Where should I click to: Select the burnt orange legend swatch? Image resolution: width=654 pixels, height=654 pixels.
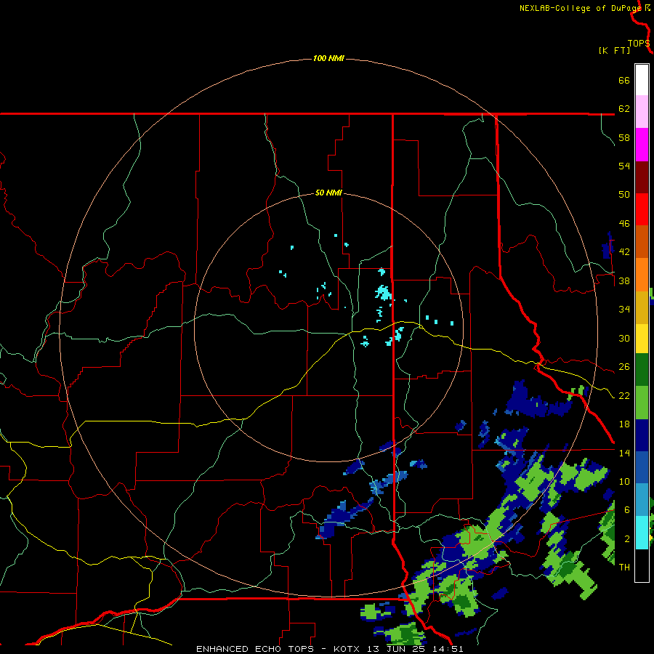pyautogui.click(x=642, y=242)
